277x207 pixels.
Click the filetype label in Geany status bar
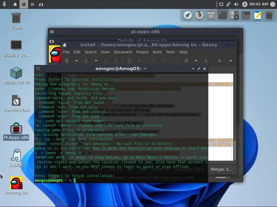pos(221,169)
